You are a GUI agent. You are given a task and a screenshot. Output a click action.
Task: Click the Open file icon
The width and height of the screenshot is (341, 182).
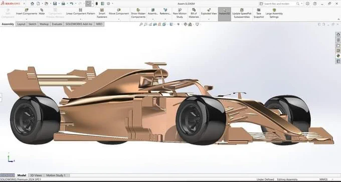tap(46, 3)
